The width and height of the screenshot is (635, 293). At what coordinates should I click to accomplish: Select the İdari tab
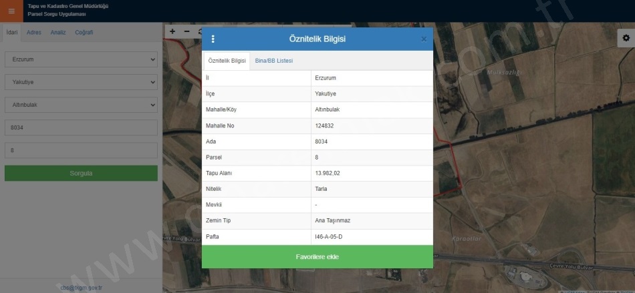tap(11, 33)
